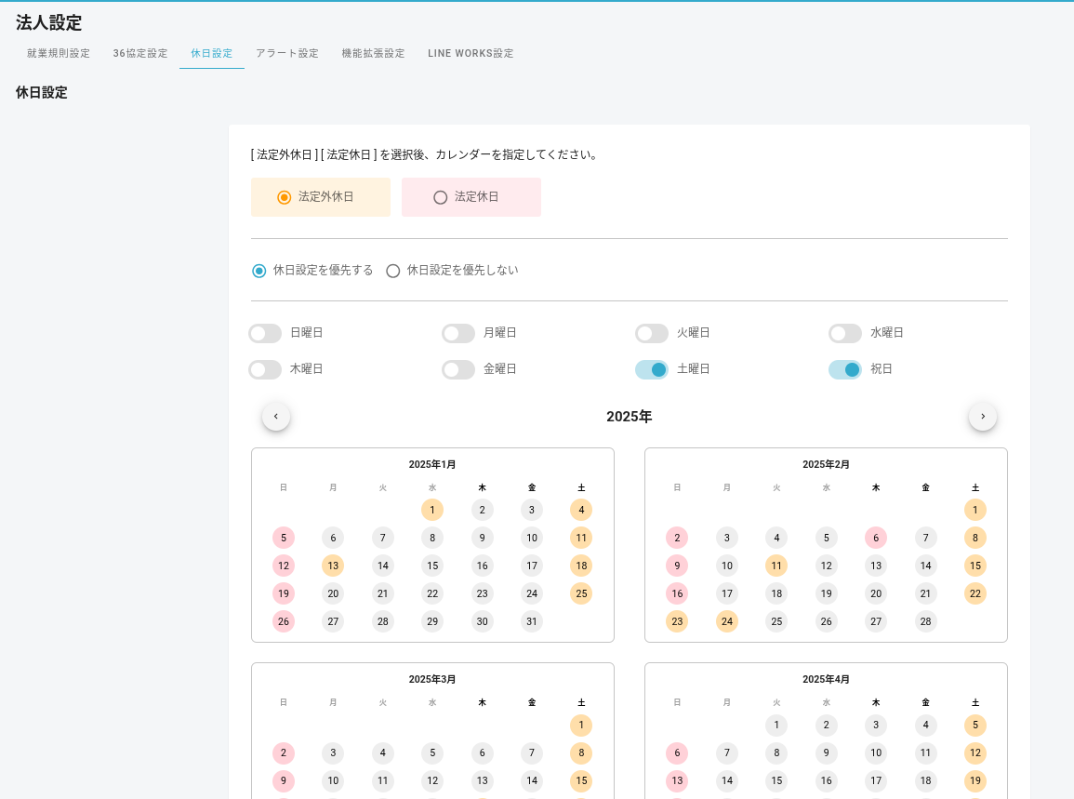Select March 1 in 2025年3月 calendar
Image resolution: width=1074 pixels, height=799 pixels.
(x=581, y=725)
